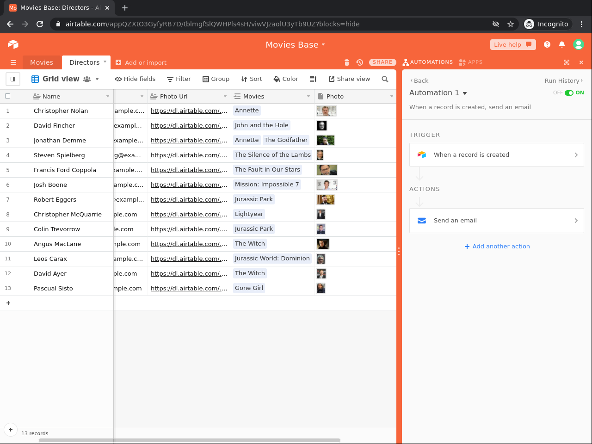Toggle the view sidebar button
592x444 pixels.
pyautogui.click(x=13, y=79)
